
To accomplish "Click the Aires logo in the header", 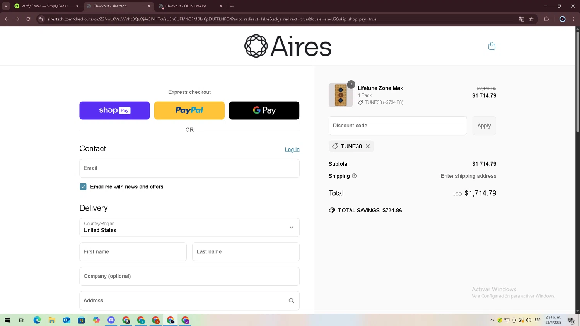I will [288, 46].
